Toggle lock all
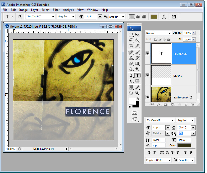This screenshot has width=207, height=173. click(168, 39)
